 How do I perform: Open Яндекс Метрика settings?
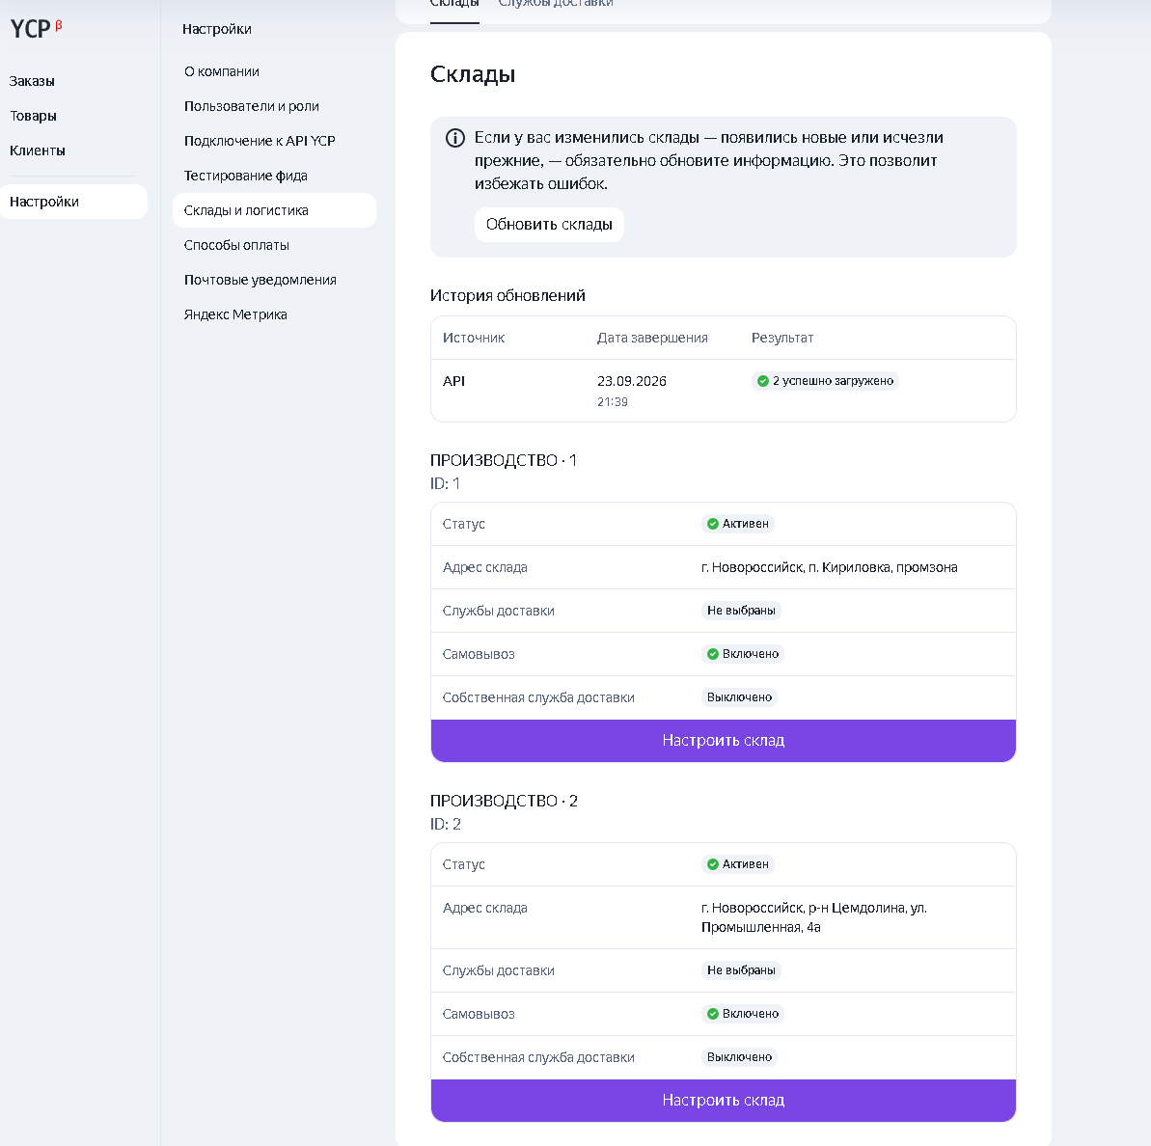tap(235, 314)
